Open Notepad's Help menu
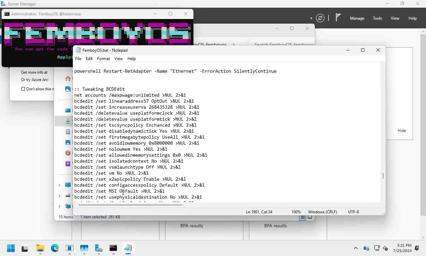Screen dimensions: 426x256 pos(131,59)
